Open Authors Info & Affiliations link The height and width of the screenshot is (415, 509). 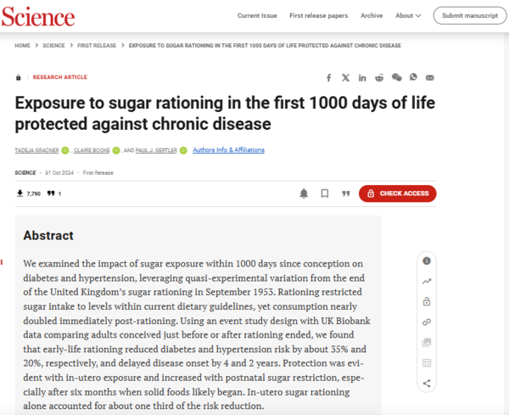228,150
